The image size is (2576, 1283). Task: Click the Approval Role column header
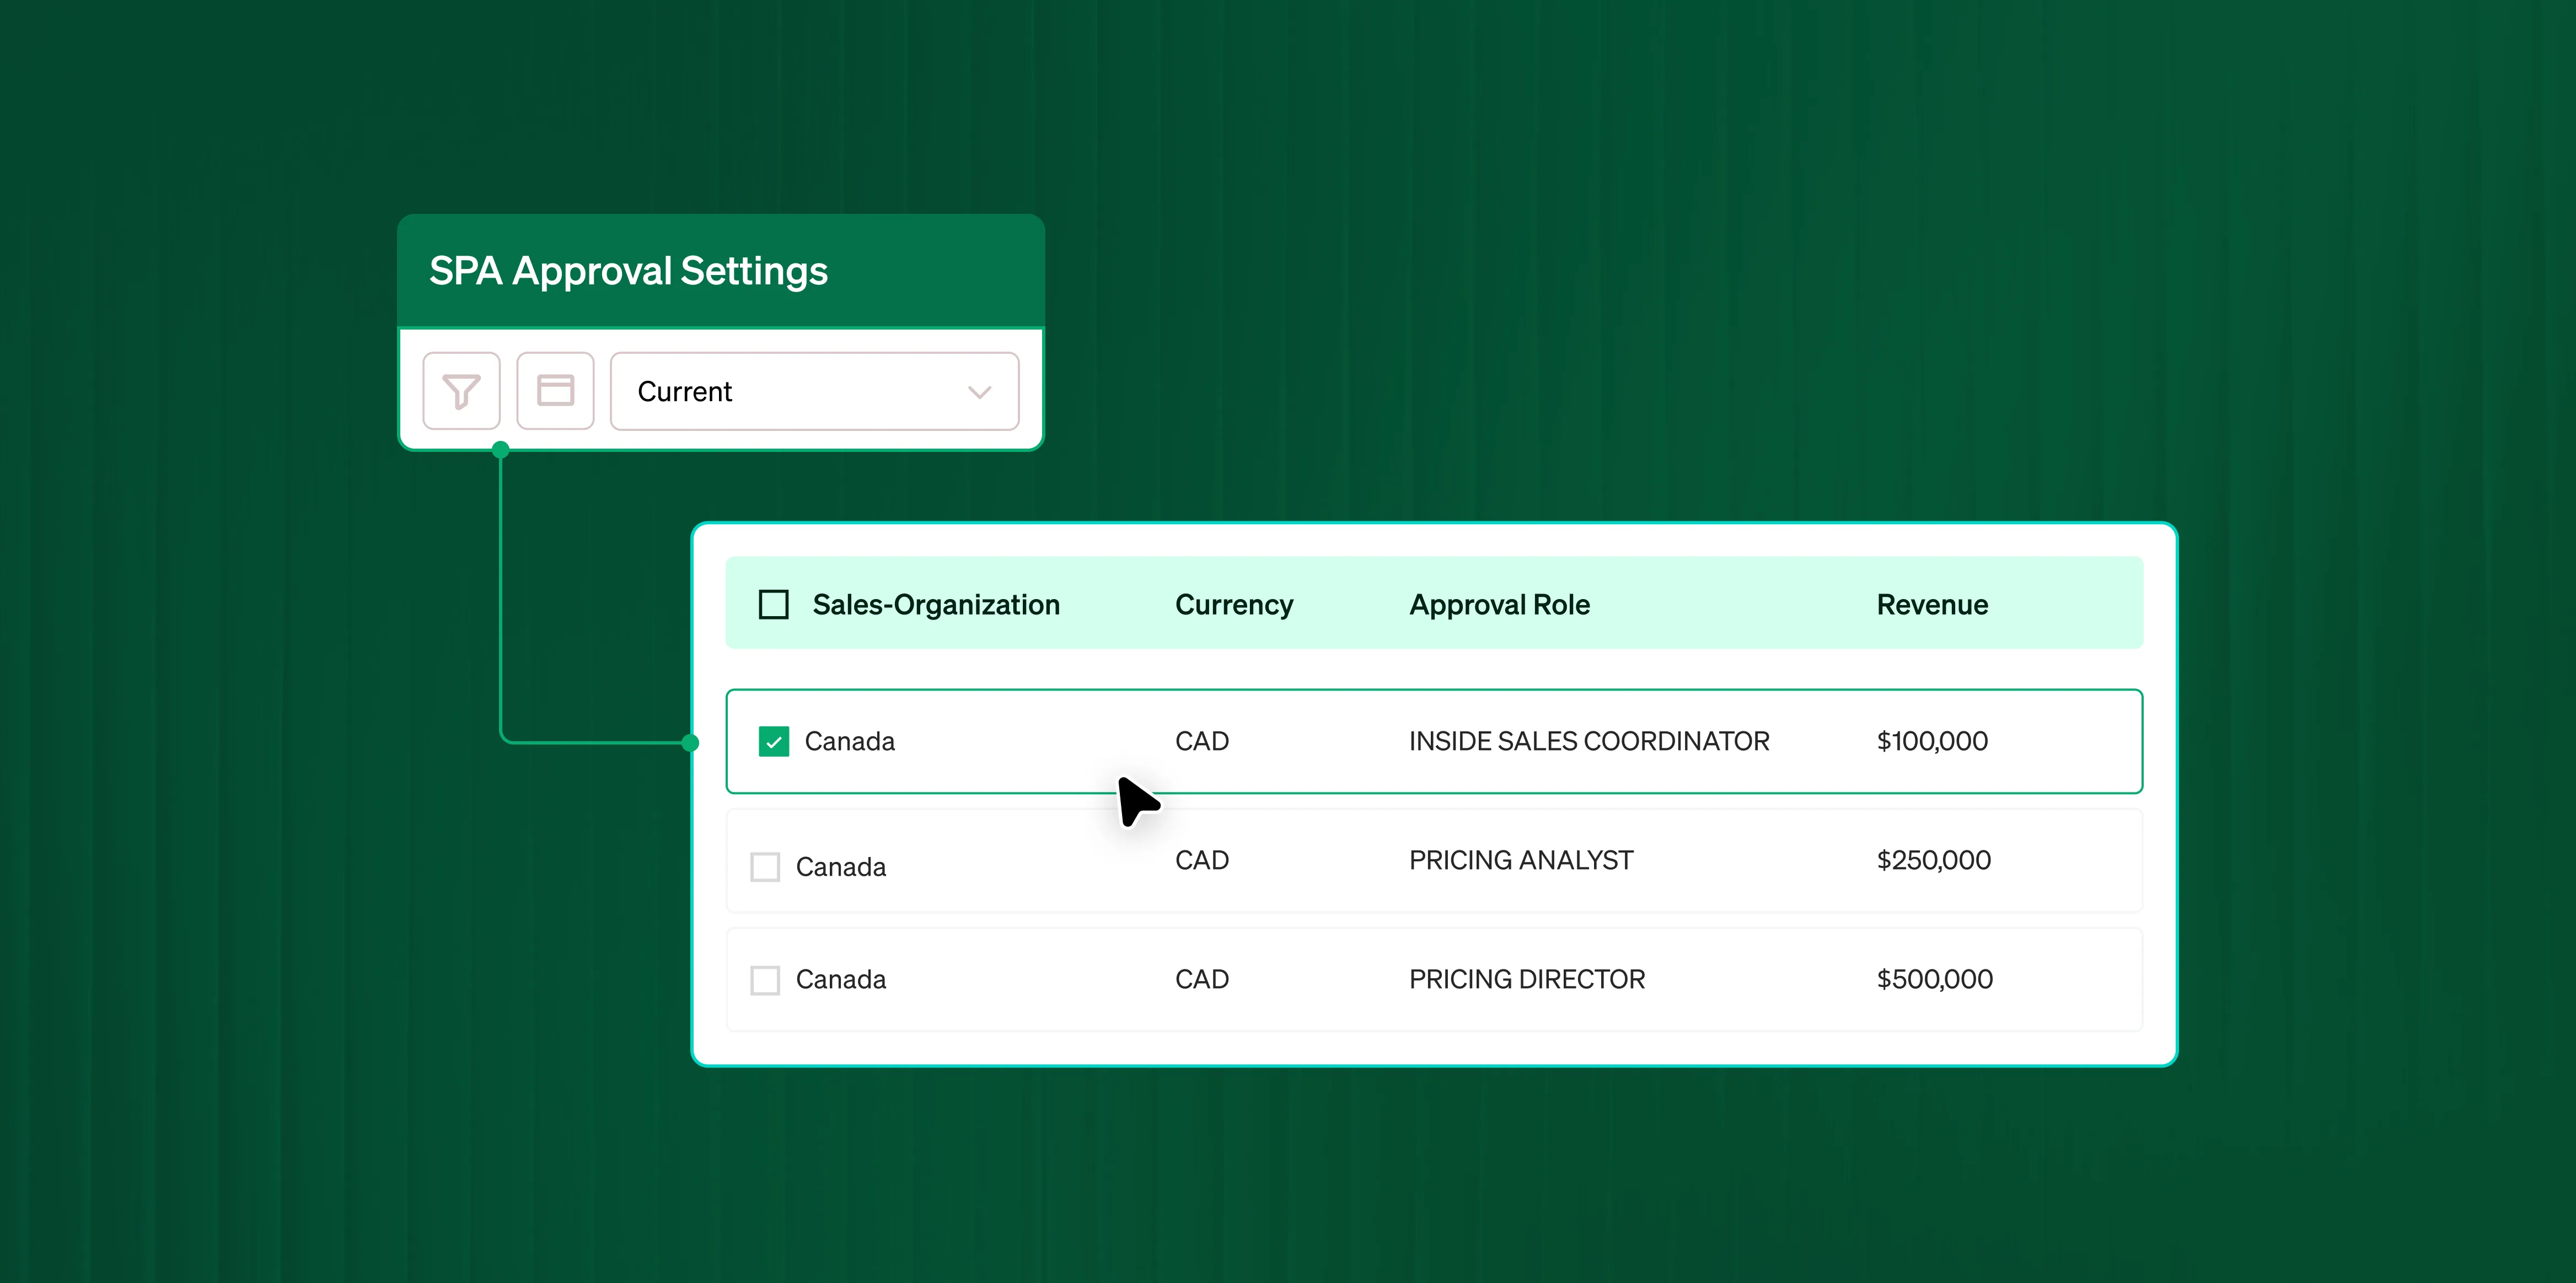(x=1498, y=605)
